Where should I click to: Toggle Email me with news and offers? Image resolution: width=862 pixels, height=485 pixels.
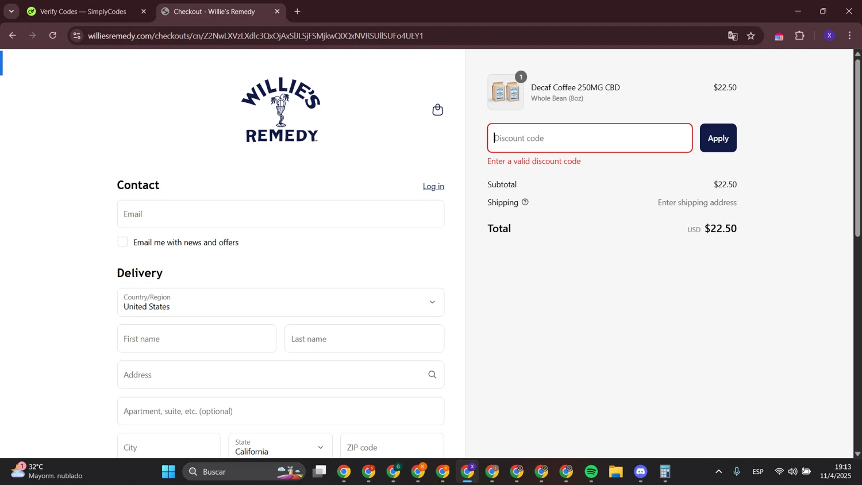(x=122, y=242)
